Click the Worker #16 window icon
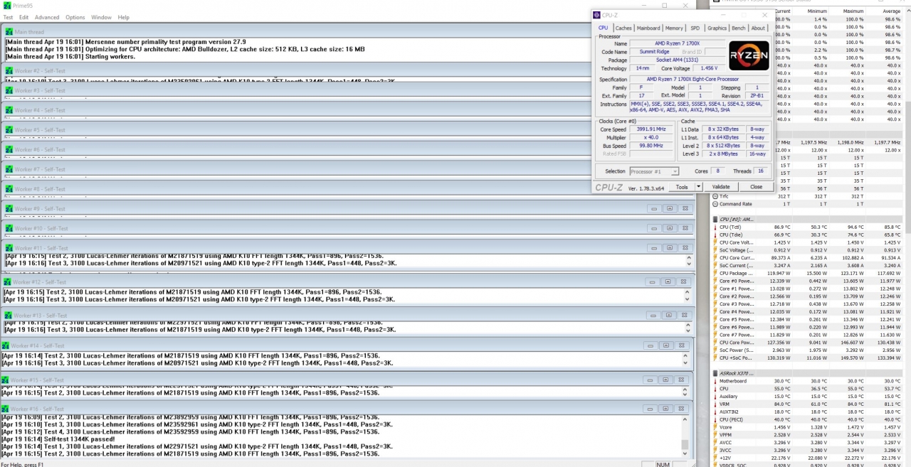This screenshot has width=911, height=467. point(6,409)
